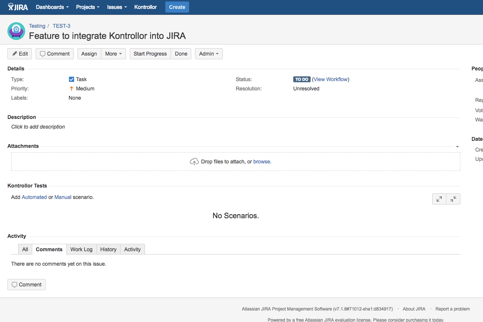Click the attachment drop zone
483x322 pixels.
pos(236,162)
